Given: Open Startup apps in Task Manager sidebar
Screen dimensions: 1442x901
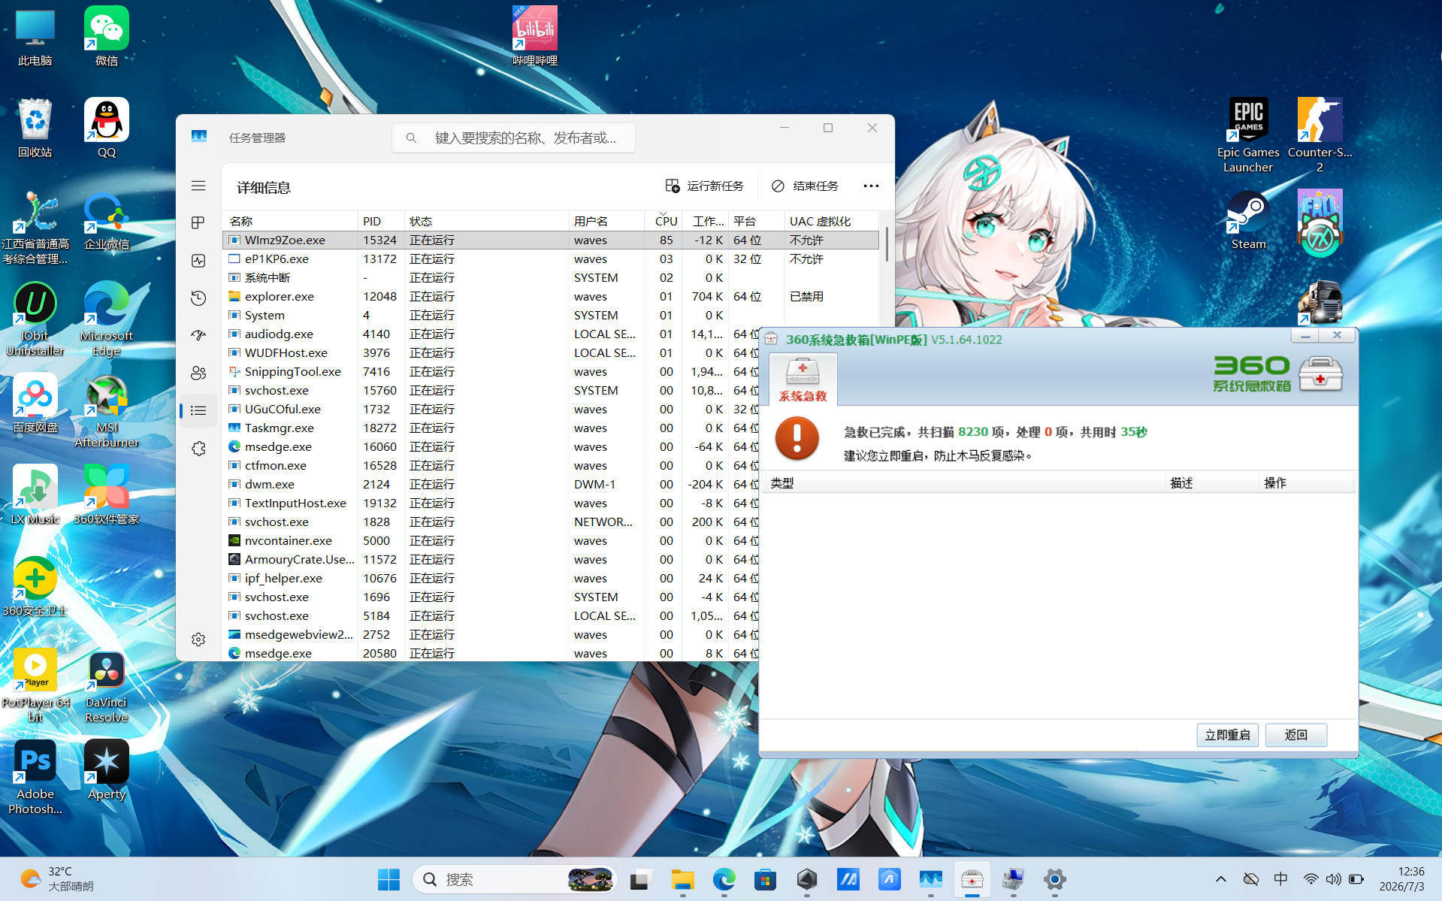Looking at the screenshot, I should [x=198, y=335].
